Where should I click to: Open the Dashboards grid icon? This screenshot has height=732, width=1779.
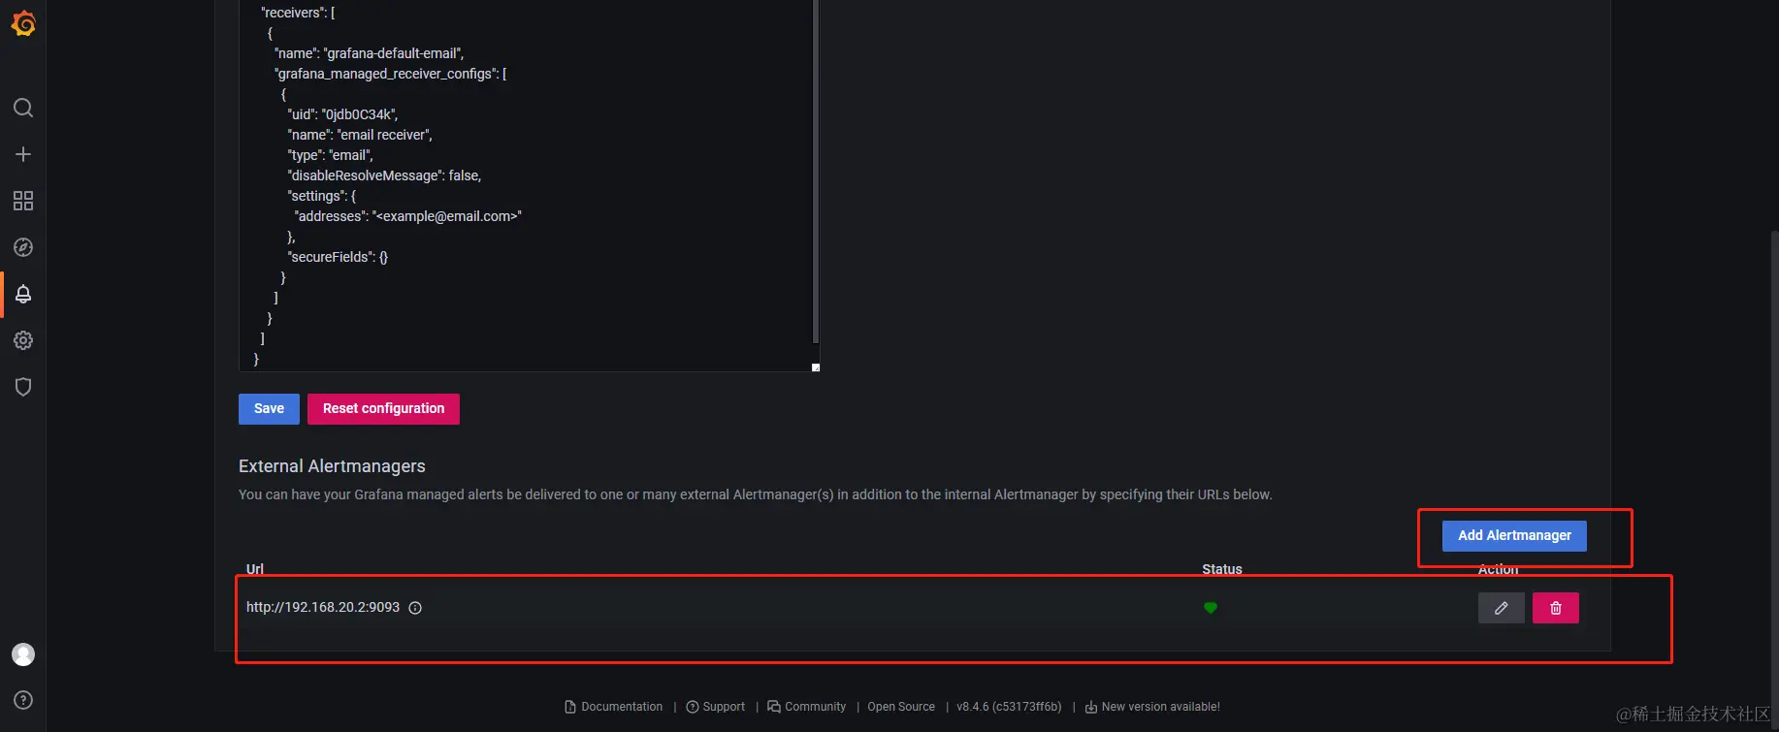point(23,201)
